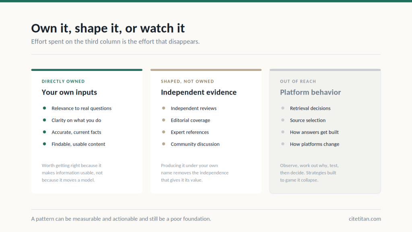Click the 'Producing it under your own name' note
The height and width of the screenshot is (232, 412).
click(195, 173)
